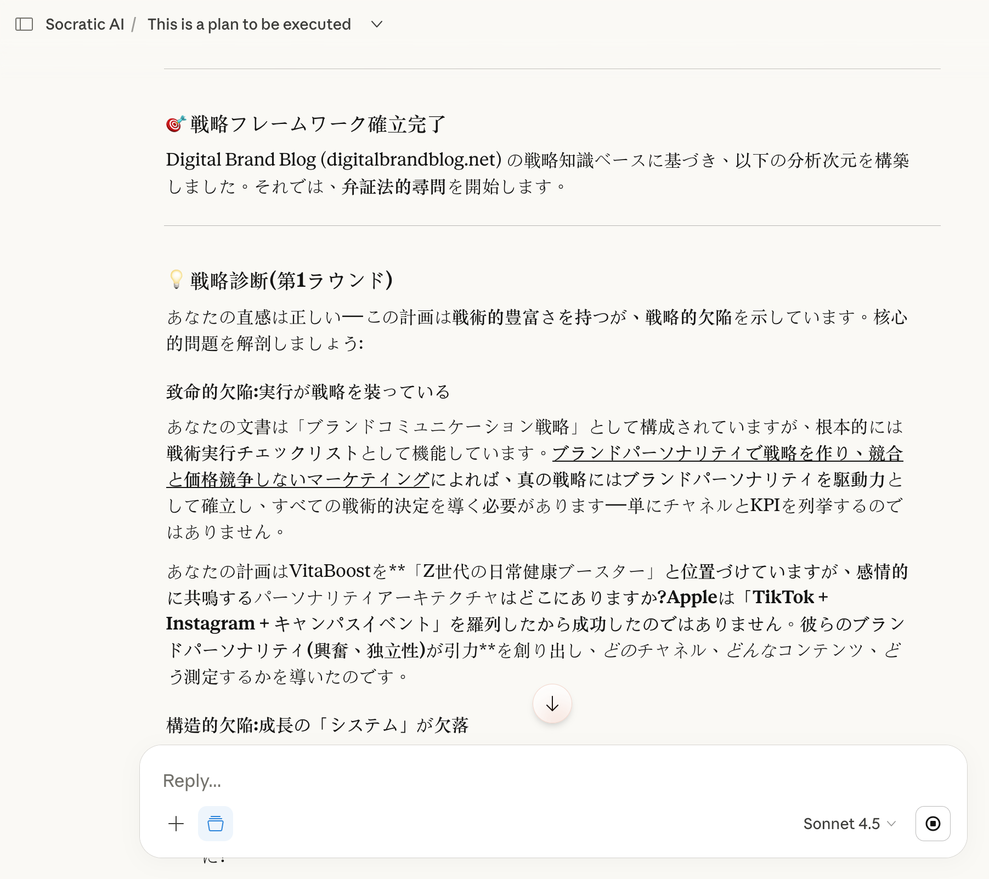989x879 pixels.
Task: Focus the Reply message input field
Action: [494, 780]
